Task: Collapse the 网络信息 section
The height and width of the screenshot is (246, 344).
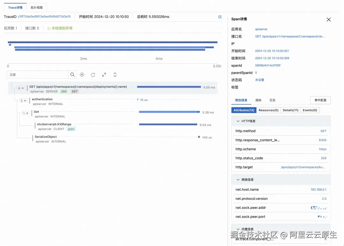Action: [x=238, y=179]
